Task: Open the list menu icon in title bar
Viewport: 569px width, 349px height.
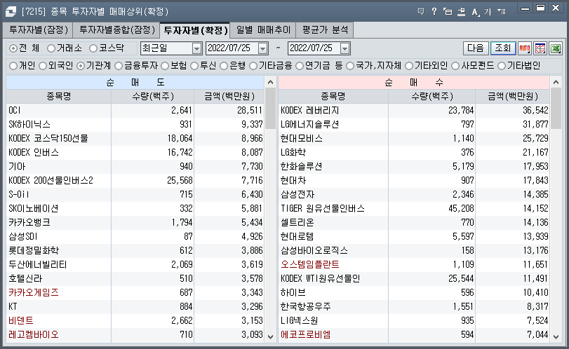Action: [502, 12]
